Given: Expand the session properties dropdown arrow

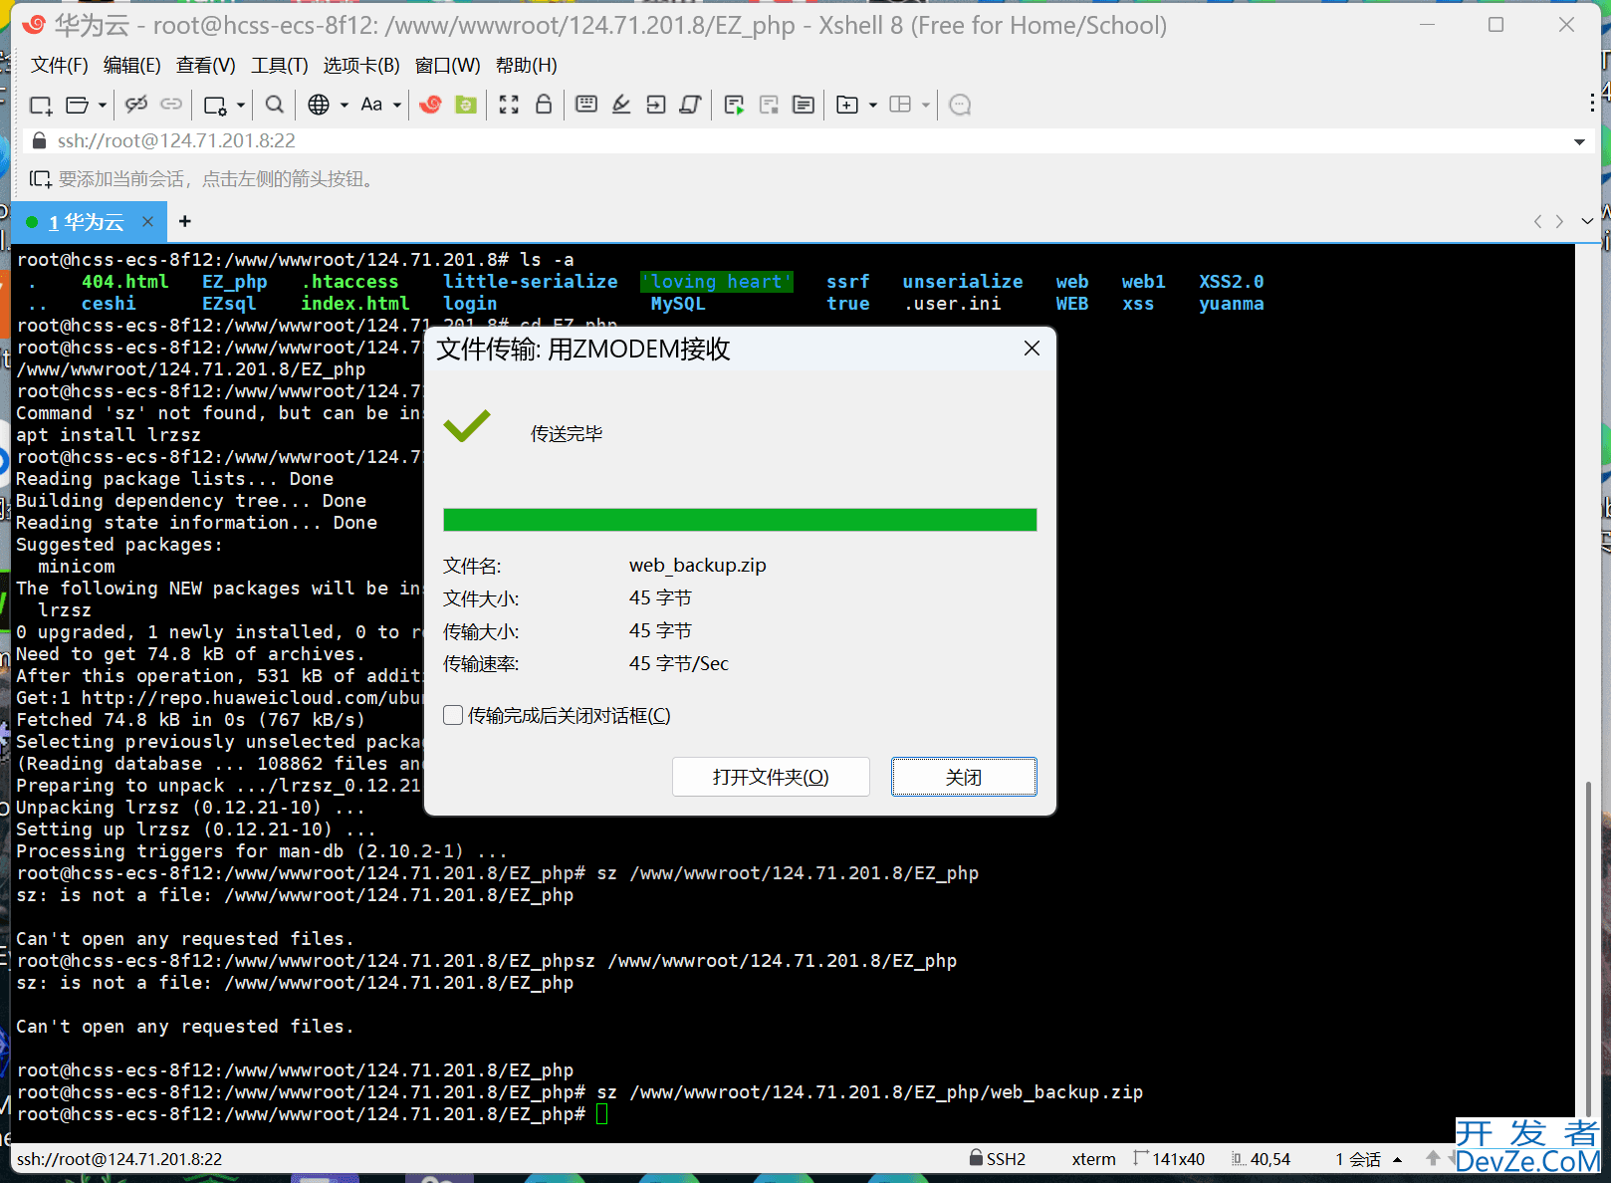Looking at the screenshot, I should 240,105.
